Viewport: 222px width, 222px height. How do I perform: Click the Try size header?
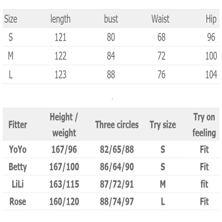[163, 125]
